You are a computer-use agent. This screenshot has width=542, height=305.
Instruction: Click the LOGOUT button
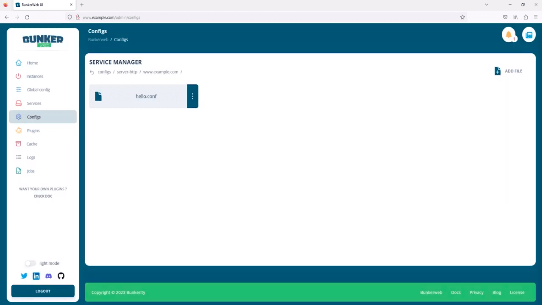click(x=43, y=291)
